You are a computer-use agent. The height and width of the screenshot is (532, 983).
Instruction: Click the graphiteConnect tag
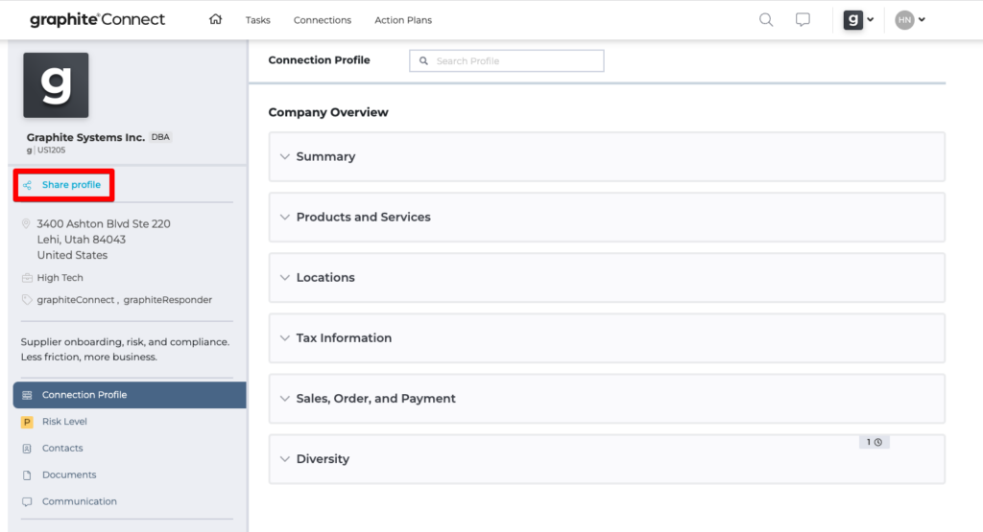pyautogui.click(x=76, y=300)
